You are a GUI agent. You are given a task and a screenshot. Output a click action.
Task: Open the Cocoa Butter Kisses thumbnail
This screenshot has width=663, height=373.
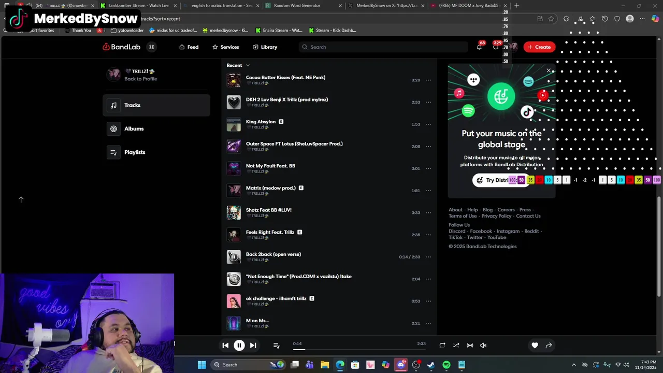(234, 80)
